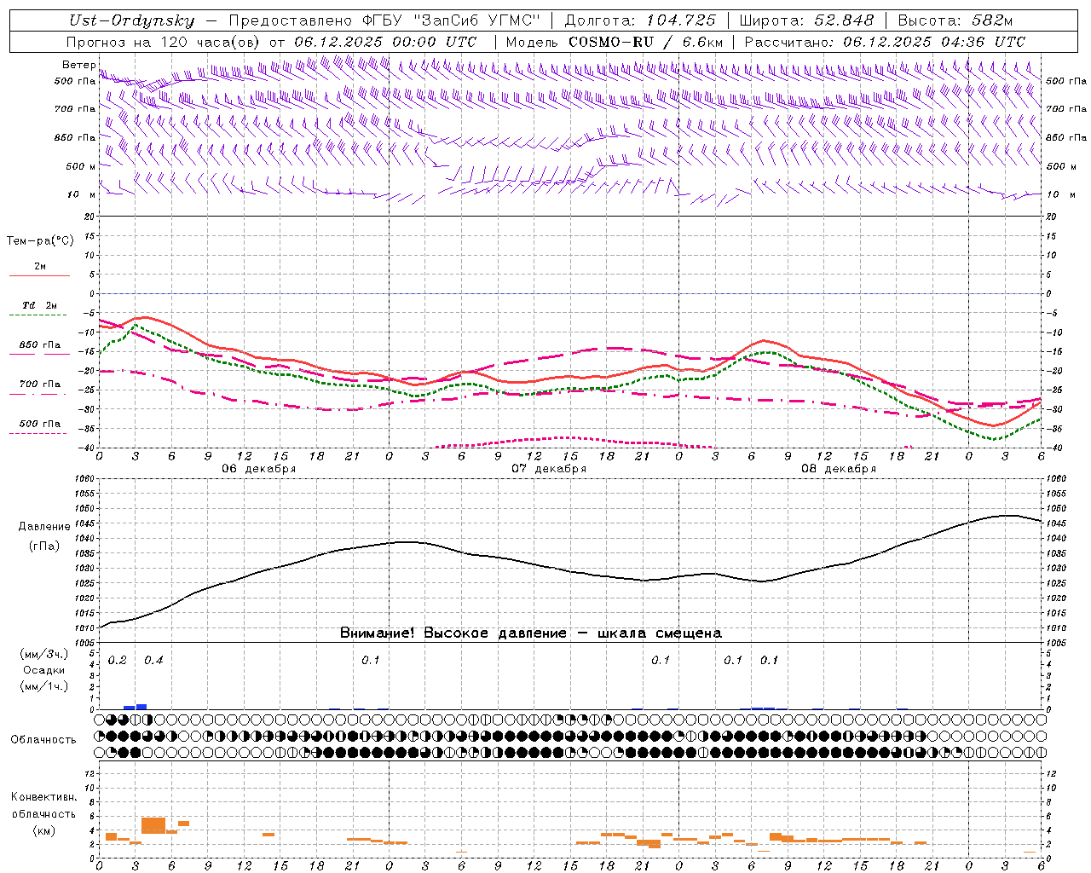Click the 500 м wind level label at left
The image size is (1091, 873).
(x=82, y=167)
